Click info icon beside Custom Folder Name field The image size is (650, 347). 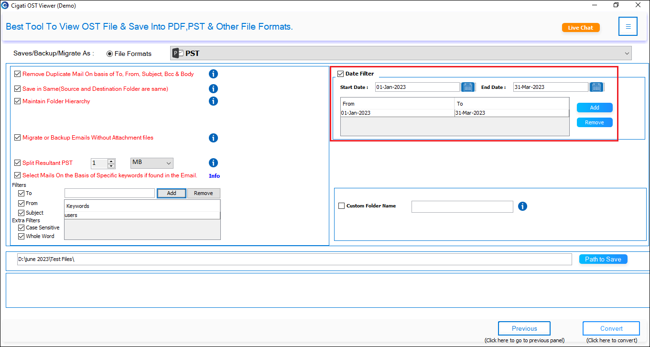tap(523, 206)
